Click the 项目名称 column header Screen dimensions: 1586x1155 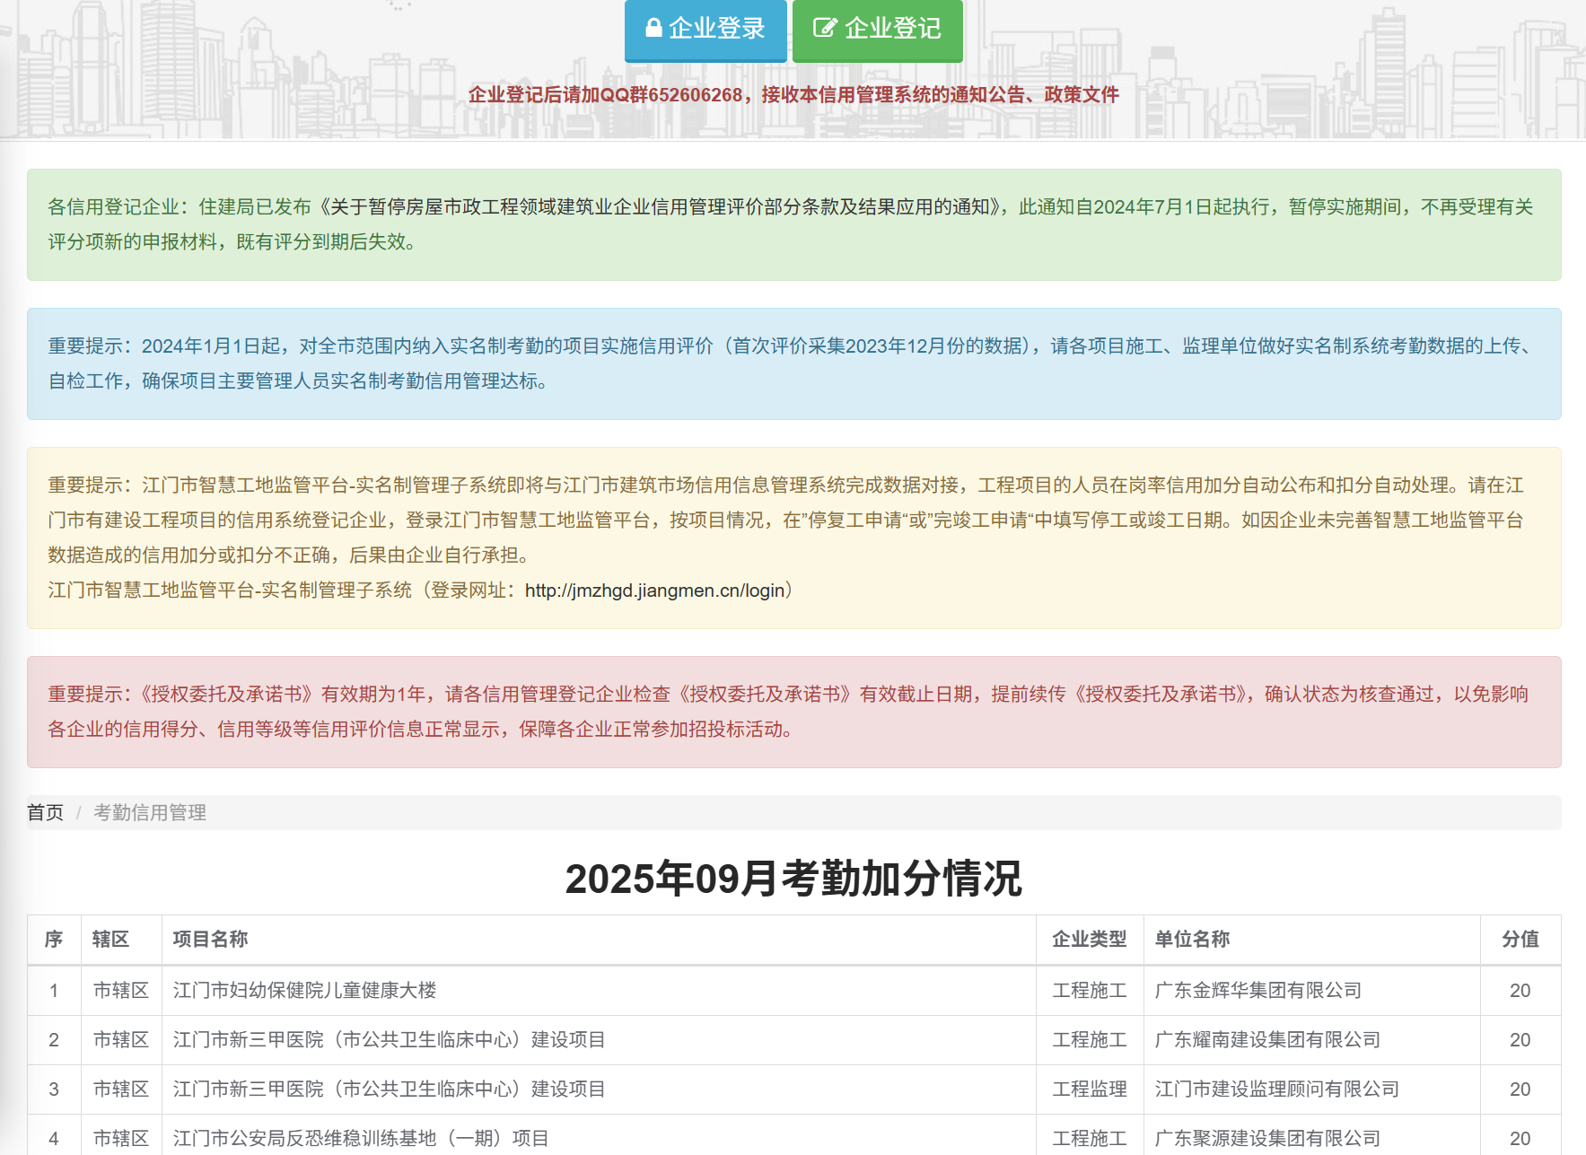click(210, 939)
